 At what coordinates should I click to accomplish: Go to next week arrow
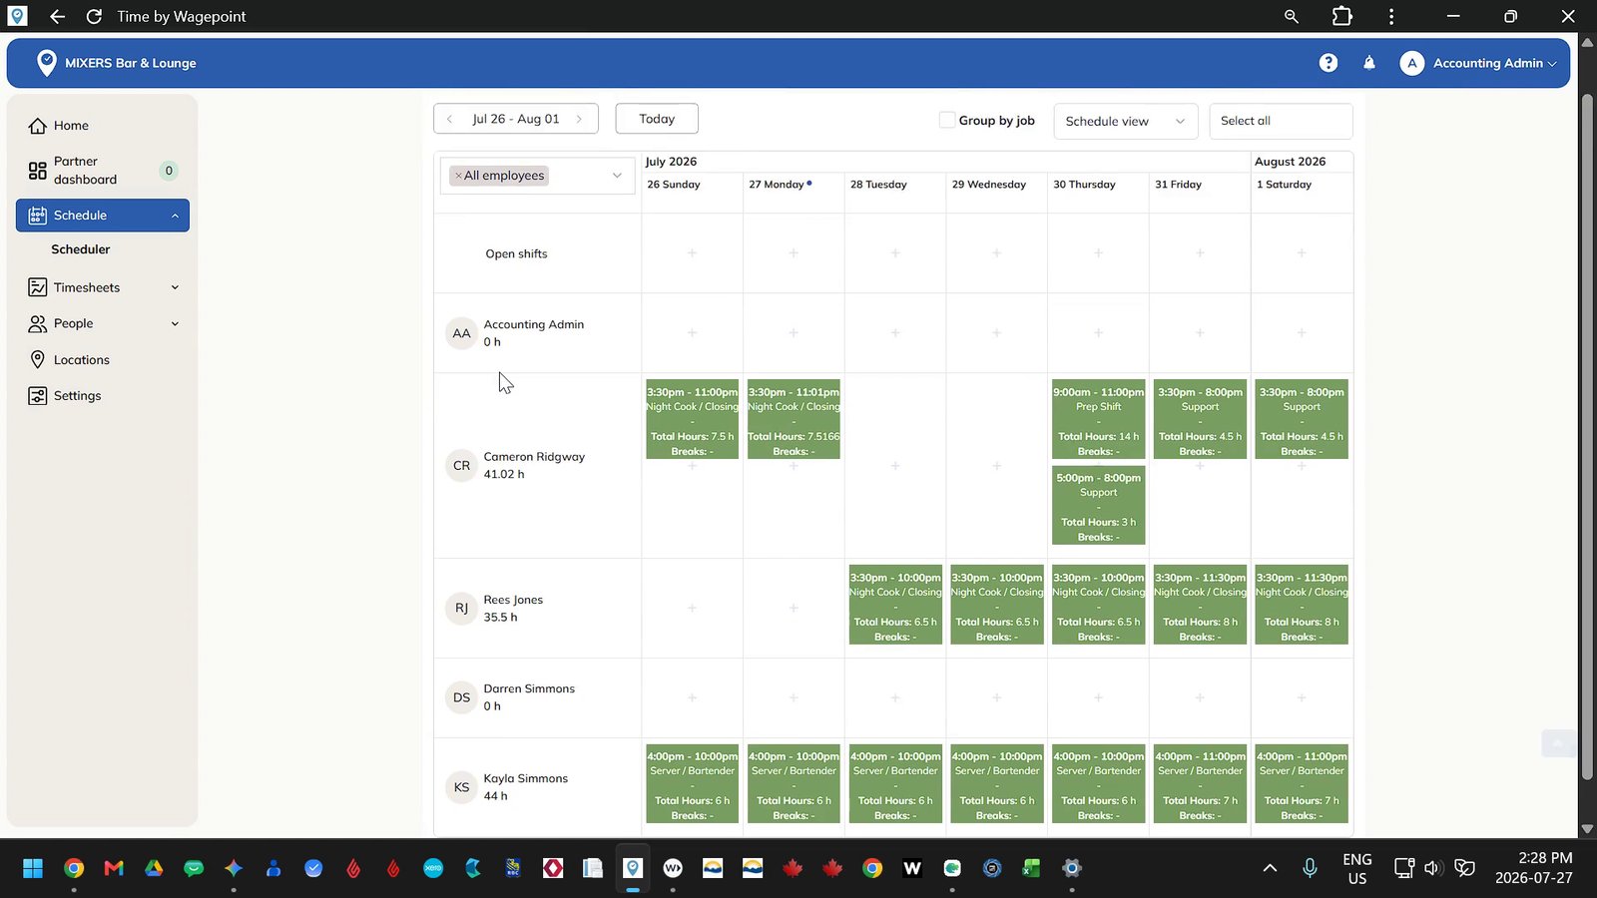click(x=579, y=119)
